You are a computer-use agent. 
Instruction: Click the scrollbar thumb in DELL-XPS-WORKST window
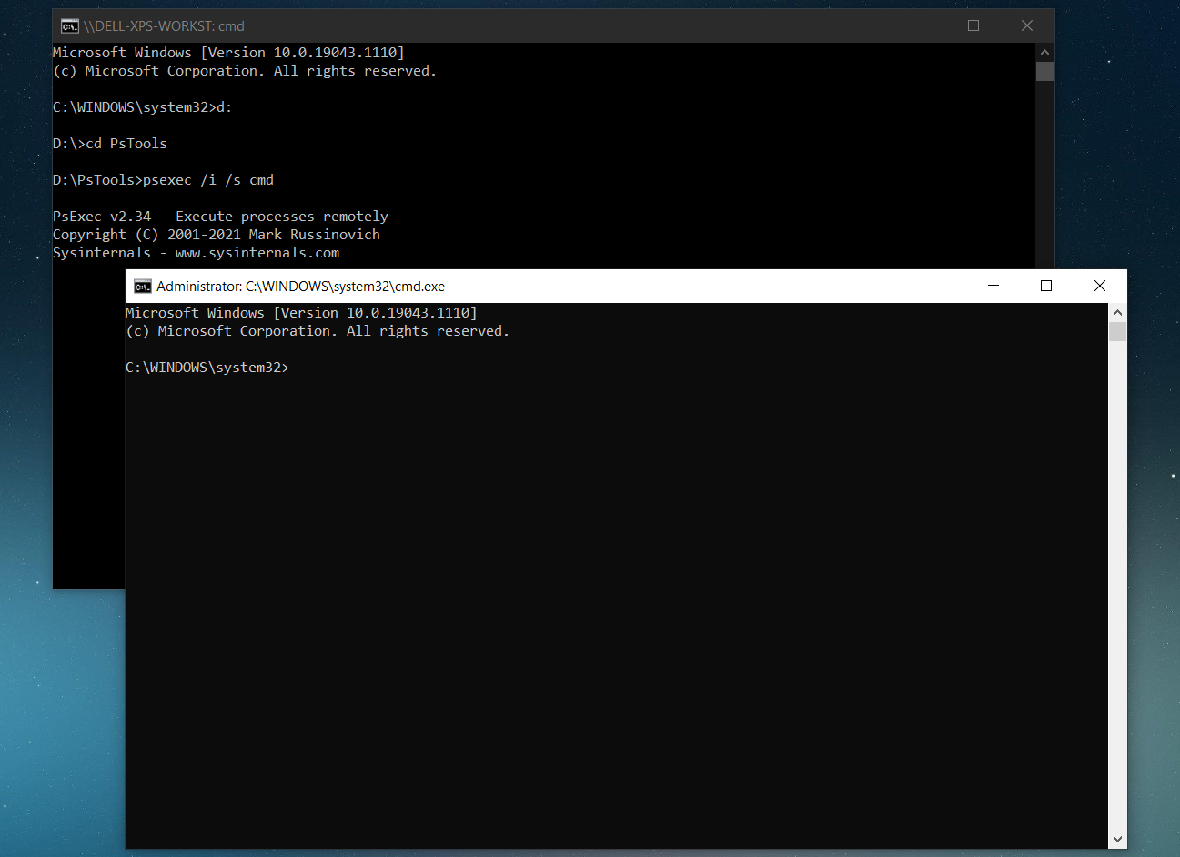click(1044, 71)
